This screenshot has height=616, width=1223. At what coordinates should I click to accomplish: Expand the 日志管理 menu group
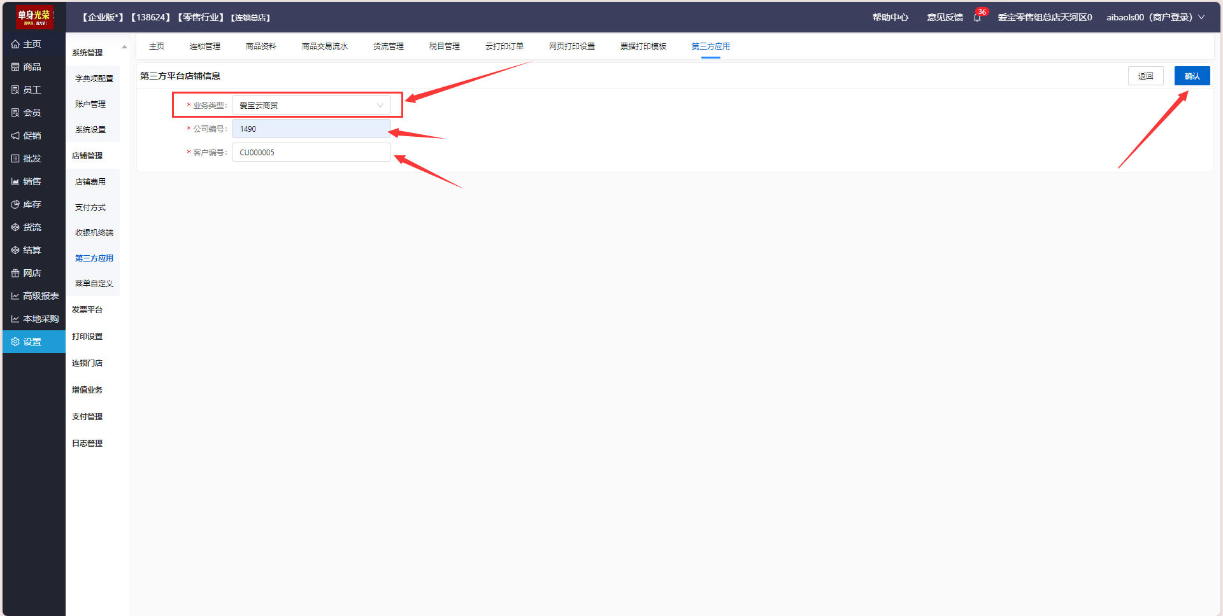point(87,444)
